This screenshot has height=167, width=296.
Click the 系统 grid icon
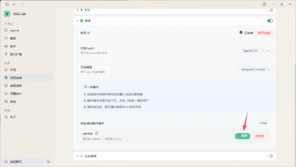pos(6,101)
